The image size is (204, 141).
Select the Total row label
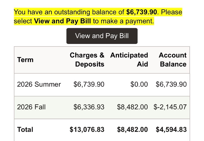[25, 130]
